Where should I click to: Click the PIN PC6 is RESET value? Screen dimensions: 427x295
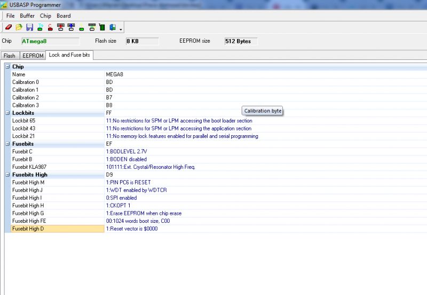(x=128, y=182)
